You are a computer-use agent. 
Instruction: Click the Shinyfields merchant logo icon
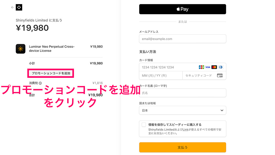pyautogui.click(x=19, y=8)
